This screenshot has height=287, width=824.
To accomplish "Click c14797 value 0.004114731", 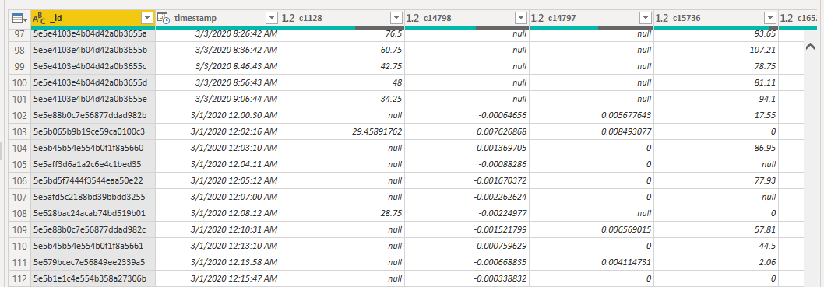I will (625, 262).
